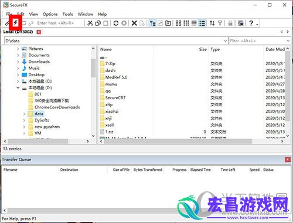Open the Tools menu
This screenshot has height=223, width=293.
[67, 14]
